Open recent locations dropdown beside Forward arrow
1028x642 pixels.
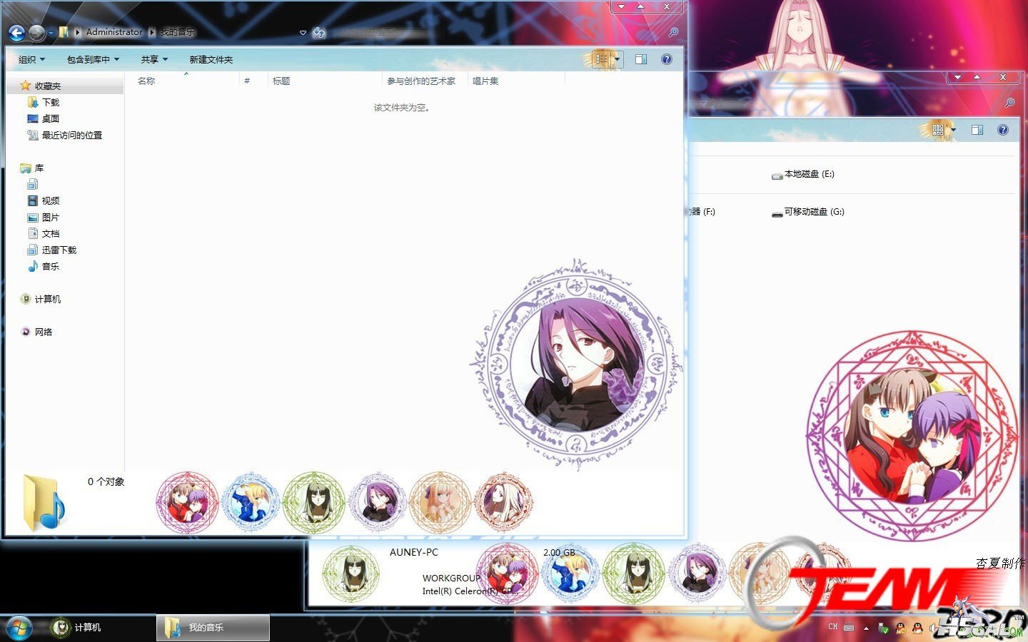51,33
